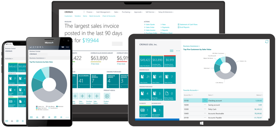Click the $19,944 headline amount on the laptop
This screenshot has height=128, width=278.
tap(91, 41)
